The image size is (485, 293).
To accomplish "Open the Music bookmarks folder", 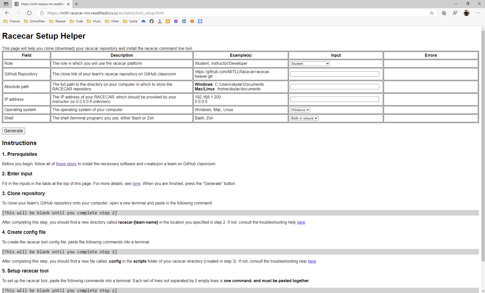I will (94, 21).
